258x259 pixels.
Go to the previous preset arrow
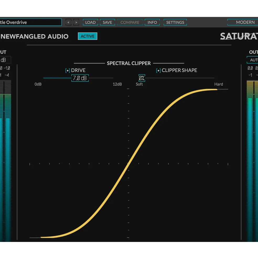(x=68, y=22)
